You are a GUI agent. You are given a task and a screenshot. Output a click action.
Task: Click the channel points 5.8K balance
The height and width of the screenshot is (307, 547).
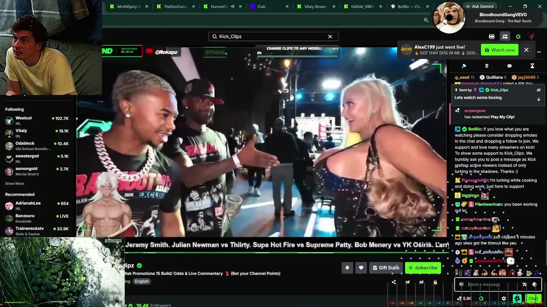(465, 298)
